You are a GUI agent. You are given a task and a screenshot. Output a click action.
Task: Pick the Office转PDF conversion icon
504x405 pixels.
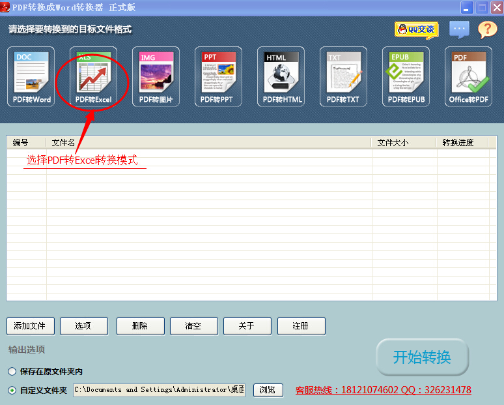(468, 76)
